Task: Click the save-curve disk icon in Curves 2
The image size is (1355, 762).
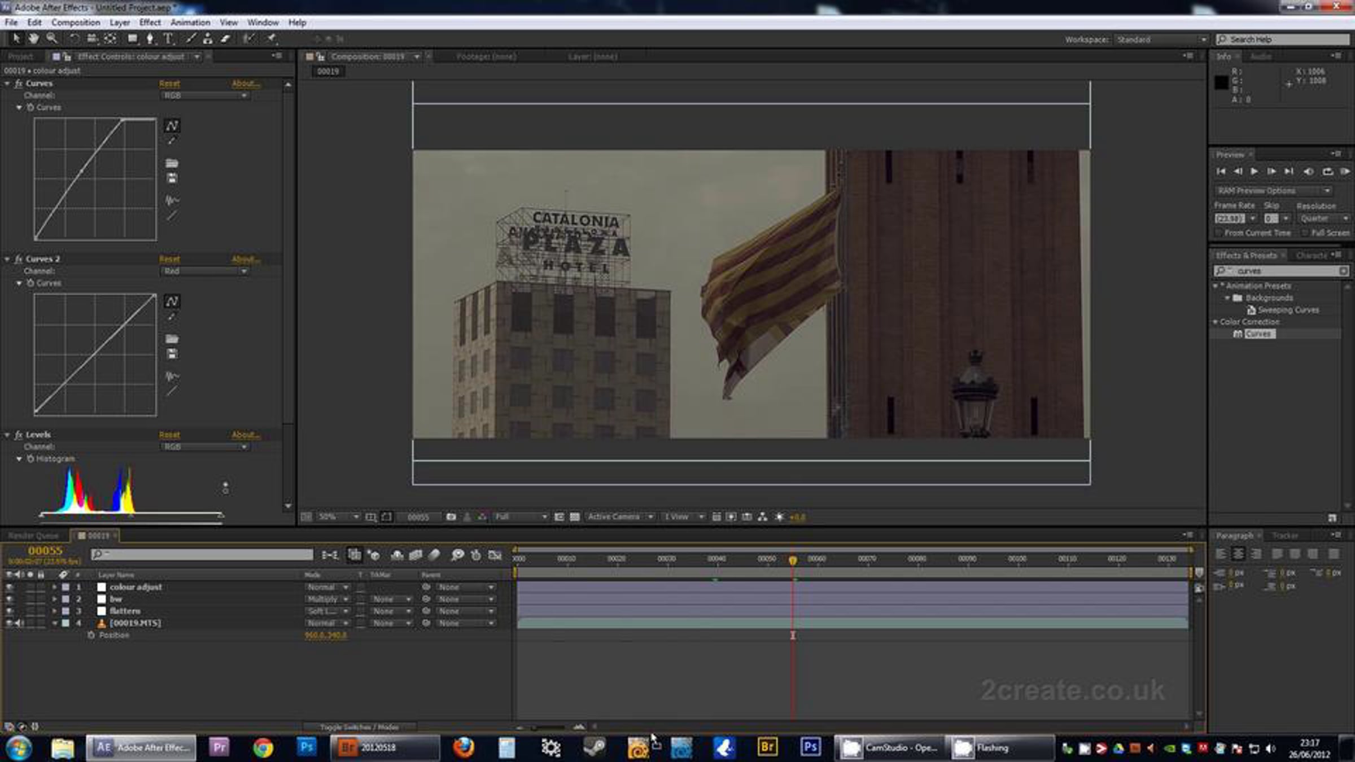Action: (172, 354)
